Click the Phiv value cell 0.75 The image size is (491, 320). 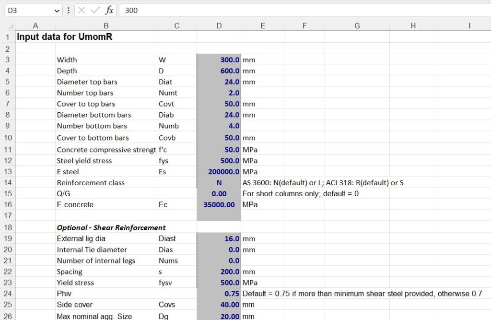219,294
